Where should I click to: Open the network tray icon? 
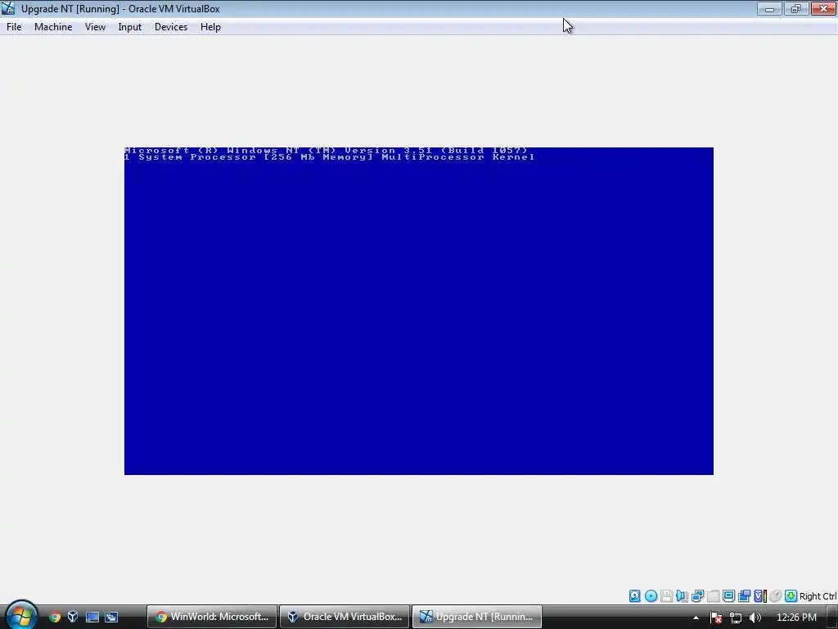[736, 618]
